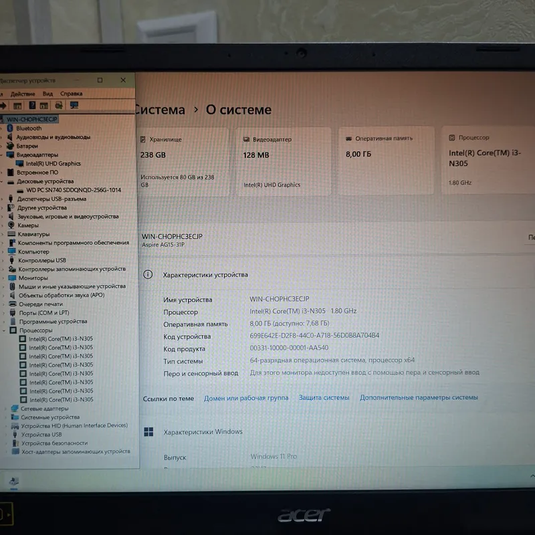535x535 pixels.
Task: Maximize the Device Manager window
Action: (x=100, y=80)
